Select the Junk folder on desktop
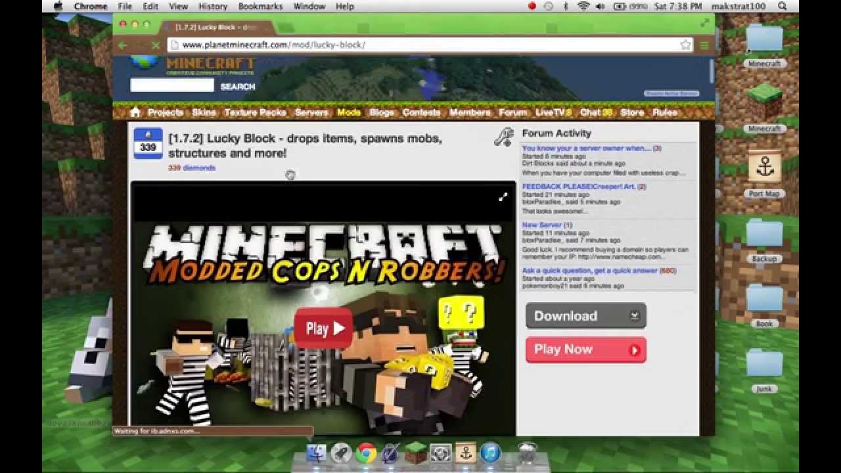This screenshot has height=473, width=841. click(x=764, y=370)
